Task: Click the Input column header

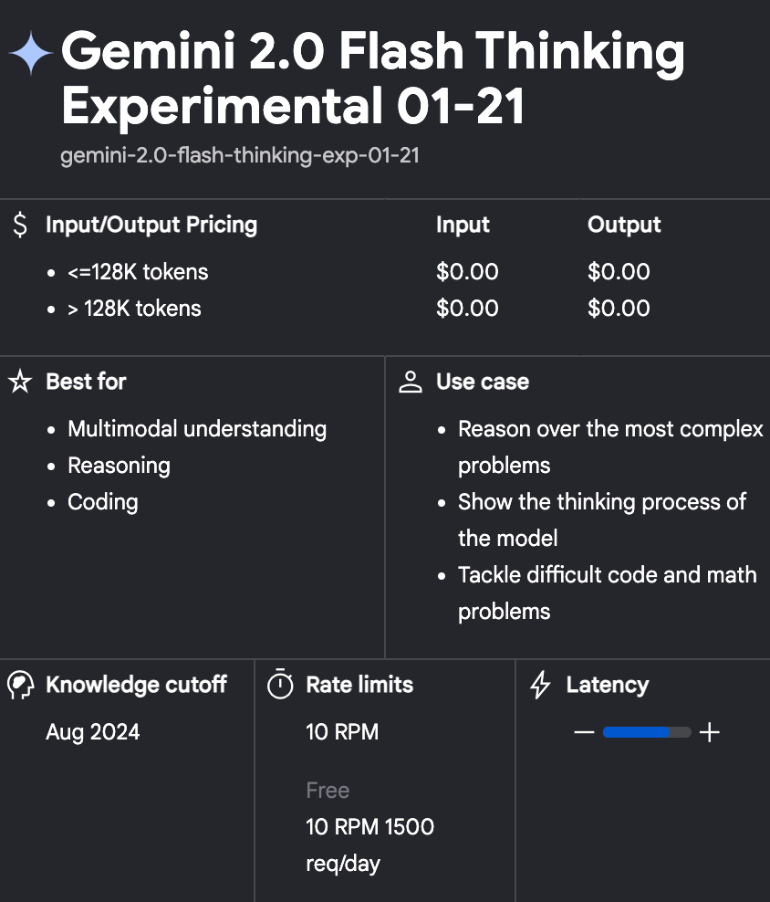Action: [x=463, y=225]
